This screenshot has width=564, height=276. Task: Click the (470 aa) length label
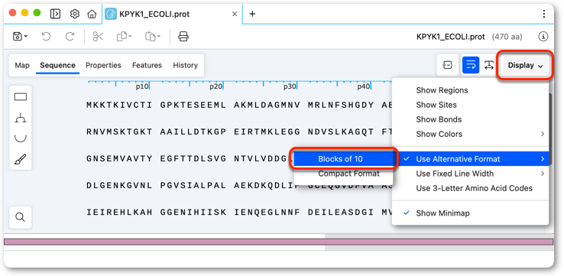[x=507, y=37]
